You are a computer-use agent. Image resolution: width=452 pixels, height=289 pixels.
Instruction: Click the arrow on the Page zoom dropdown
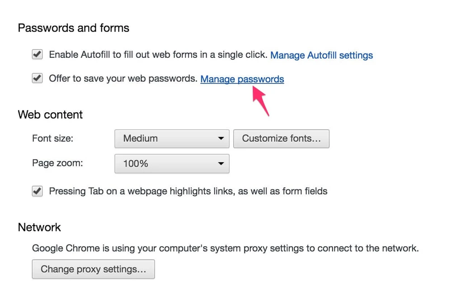[221, 164]
